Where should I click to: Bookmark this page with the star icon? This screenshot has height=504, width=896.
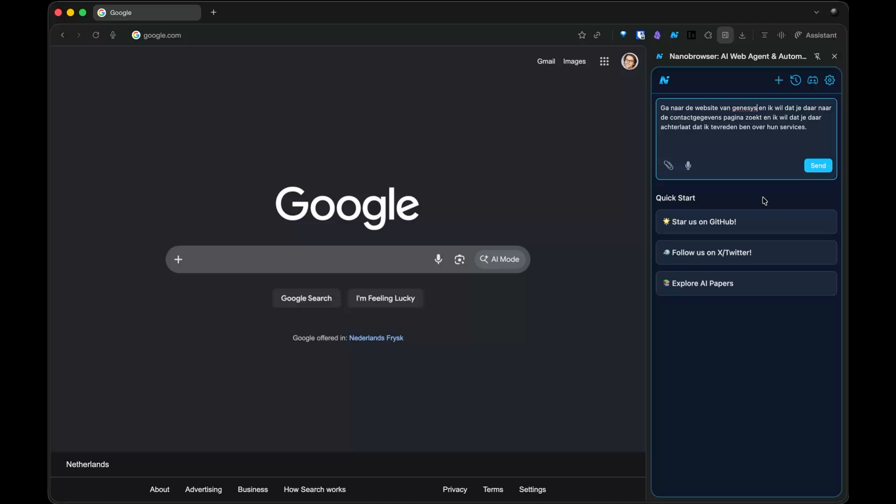(582, 35)
